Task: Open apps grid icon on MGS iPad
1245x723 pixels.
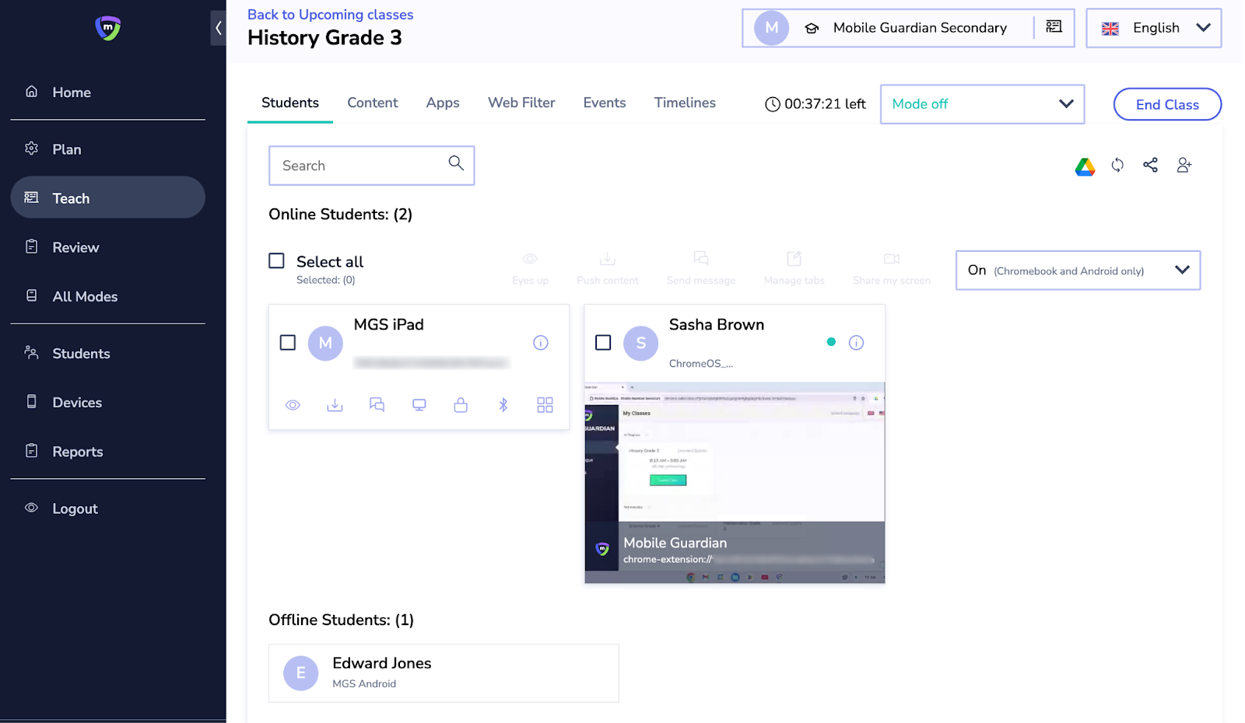Action: (x=545, y=405)
